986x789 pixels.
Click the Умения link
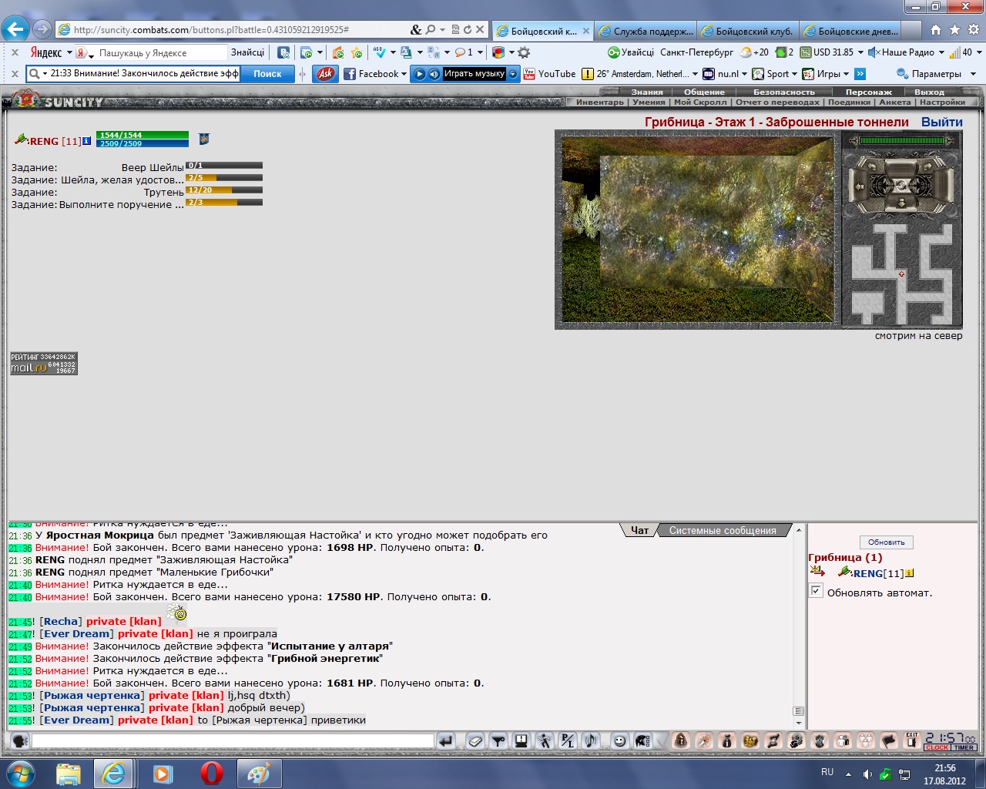[x=649, y=102]
